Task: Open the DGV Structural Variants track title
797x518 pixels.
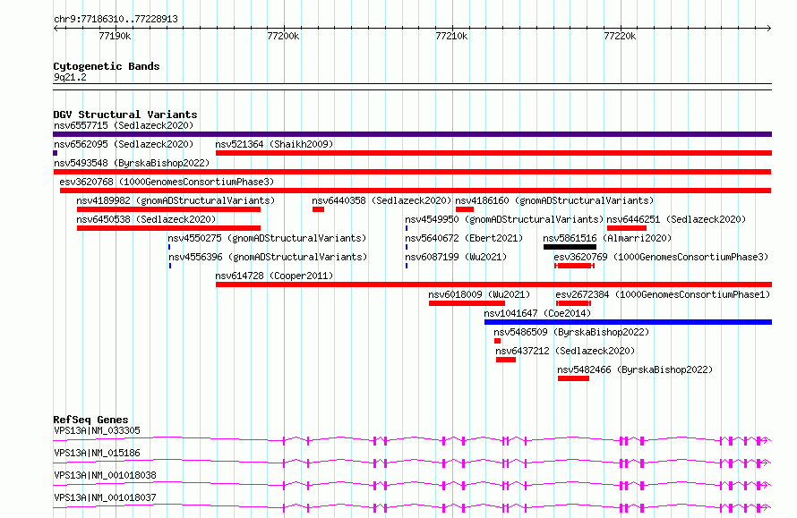Action: 125,115
